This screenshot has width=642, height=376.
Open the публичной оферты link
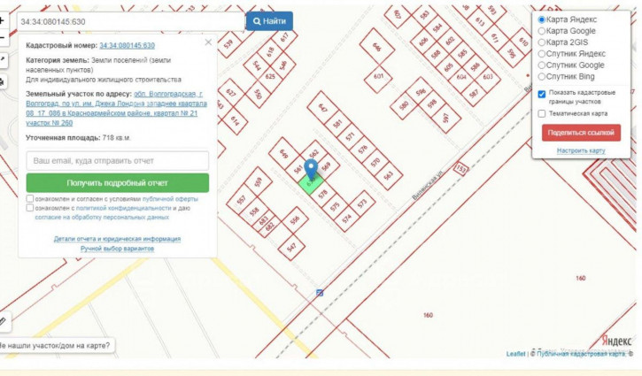(x=170, y=199)
